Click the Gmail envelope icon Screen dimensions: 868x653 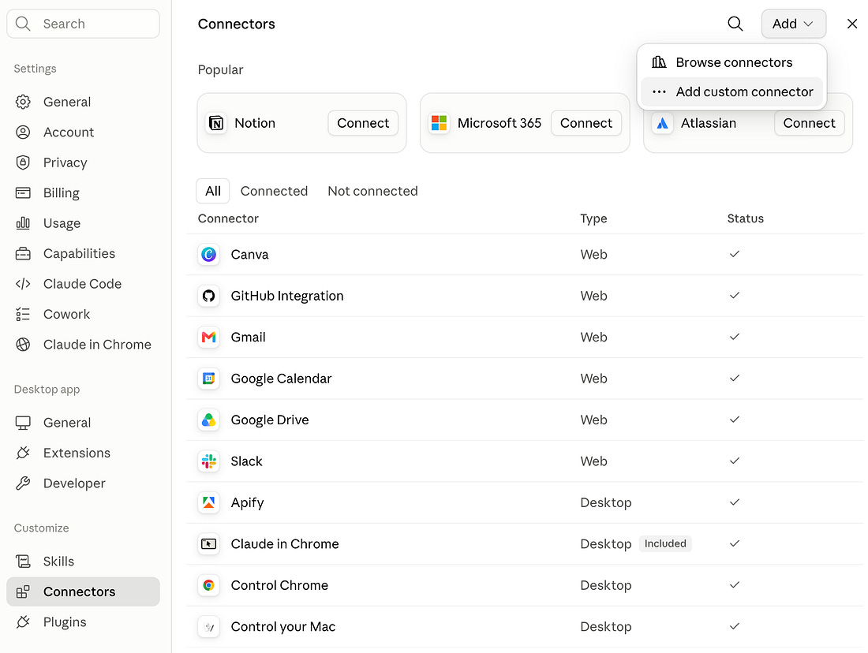point(208,337)
